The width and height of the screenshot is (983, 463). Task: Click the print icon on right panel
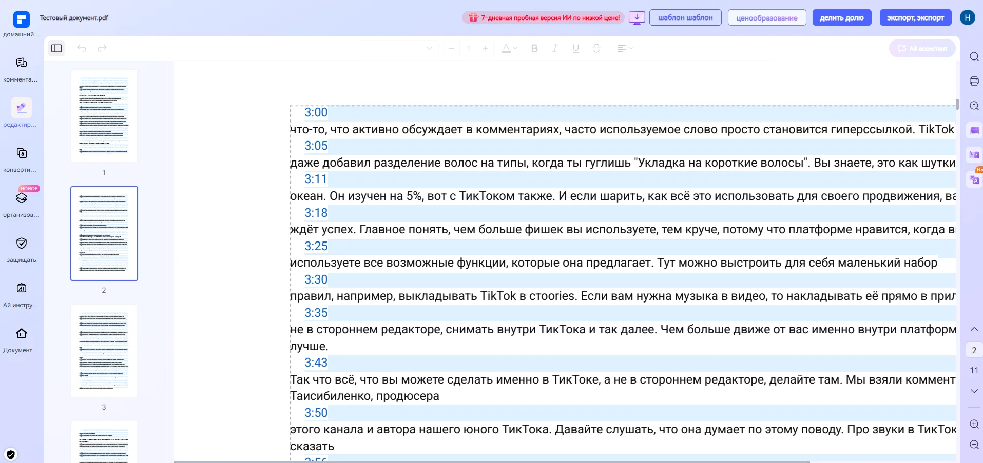click(x=974, y=81)
